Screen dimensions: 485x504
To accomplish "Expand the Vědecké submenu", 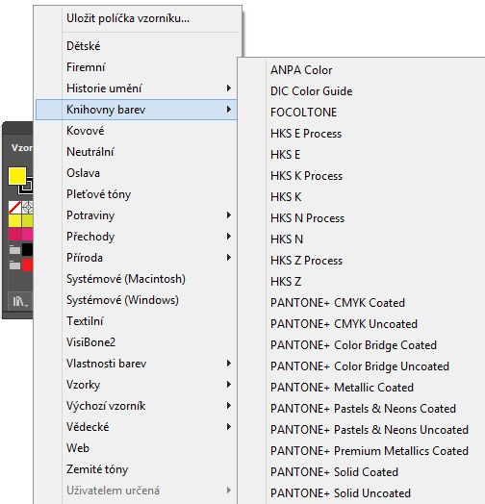I will click(137, 427).
